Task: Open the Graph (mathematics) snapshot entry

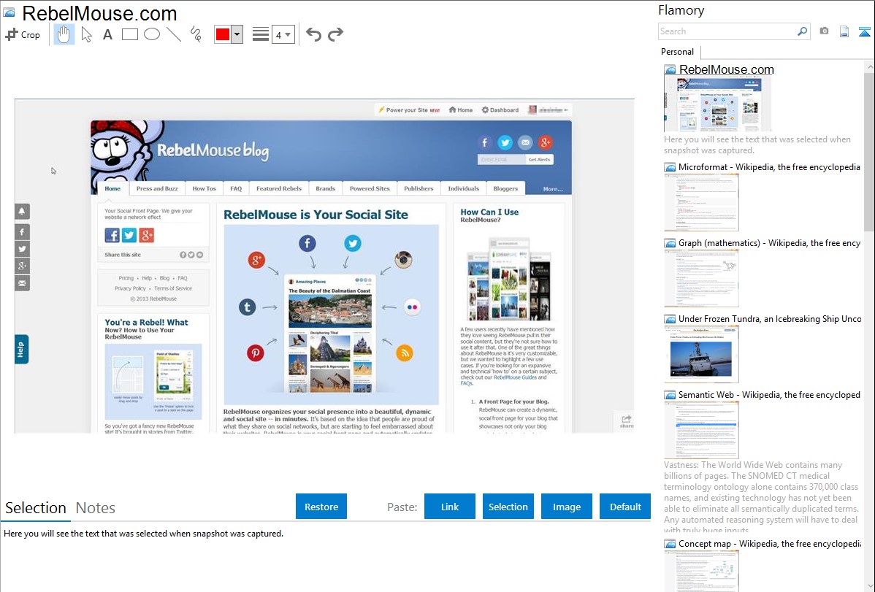Action: 769,243
